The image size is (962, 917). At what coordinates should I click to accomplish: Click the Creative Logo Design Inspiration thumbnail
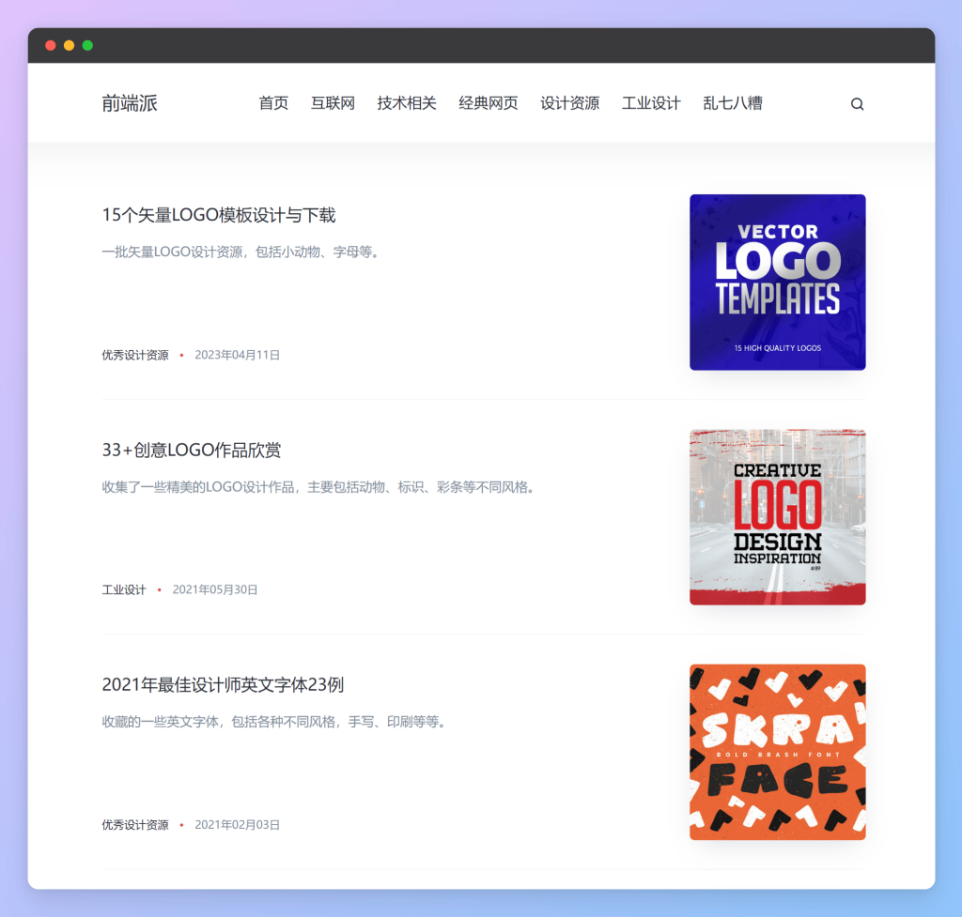pyautogui.click(x=777, y=517)
